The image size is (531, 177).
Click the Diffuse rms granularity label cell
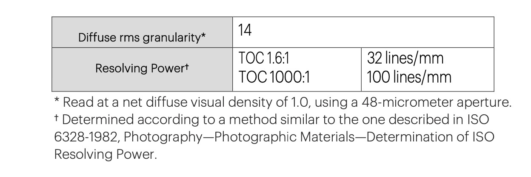pyautogui.click(x=142, y=33)
